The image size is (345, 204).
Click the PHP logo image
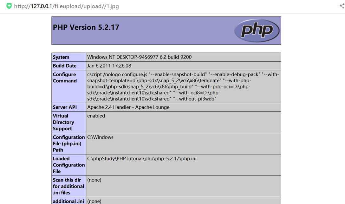[x=257, y=30]
